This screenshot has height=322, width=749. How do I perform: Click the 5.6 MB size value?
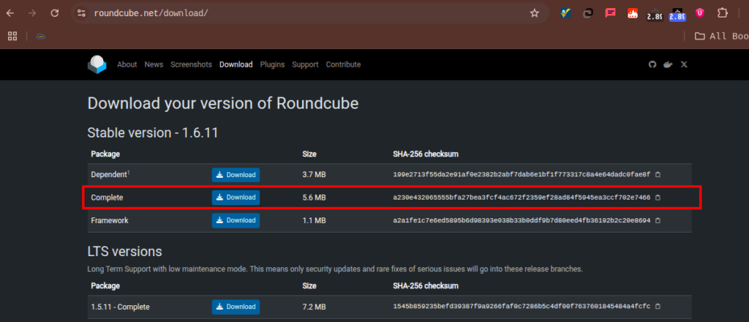pyautogui.click(x=315, y=198)
